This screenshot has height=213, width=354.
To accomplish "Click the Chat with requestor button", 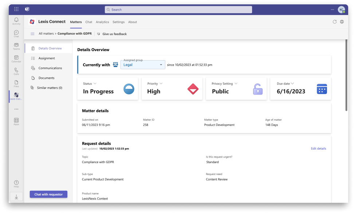I will [x=48, y=194].
